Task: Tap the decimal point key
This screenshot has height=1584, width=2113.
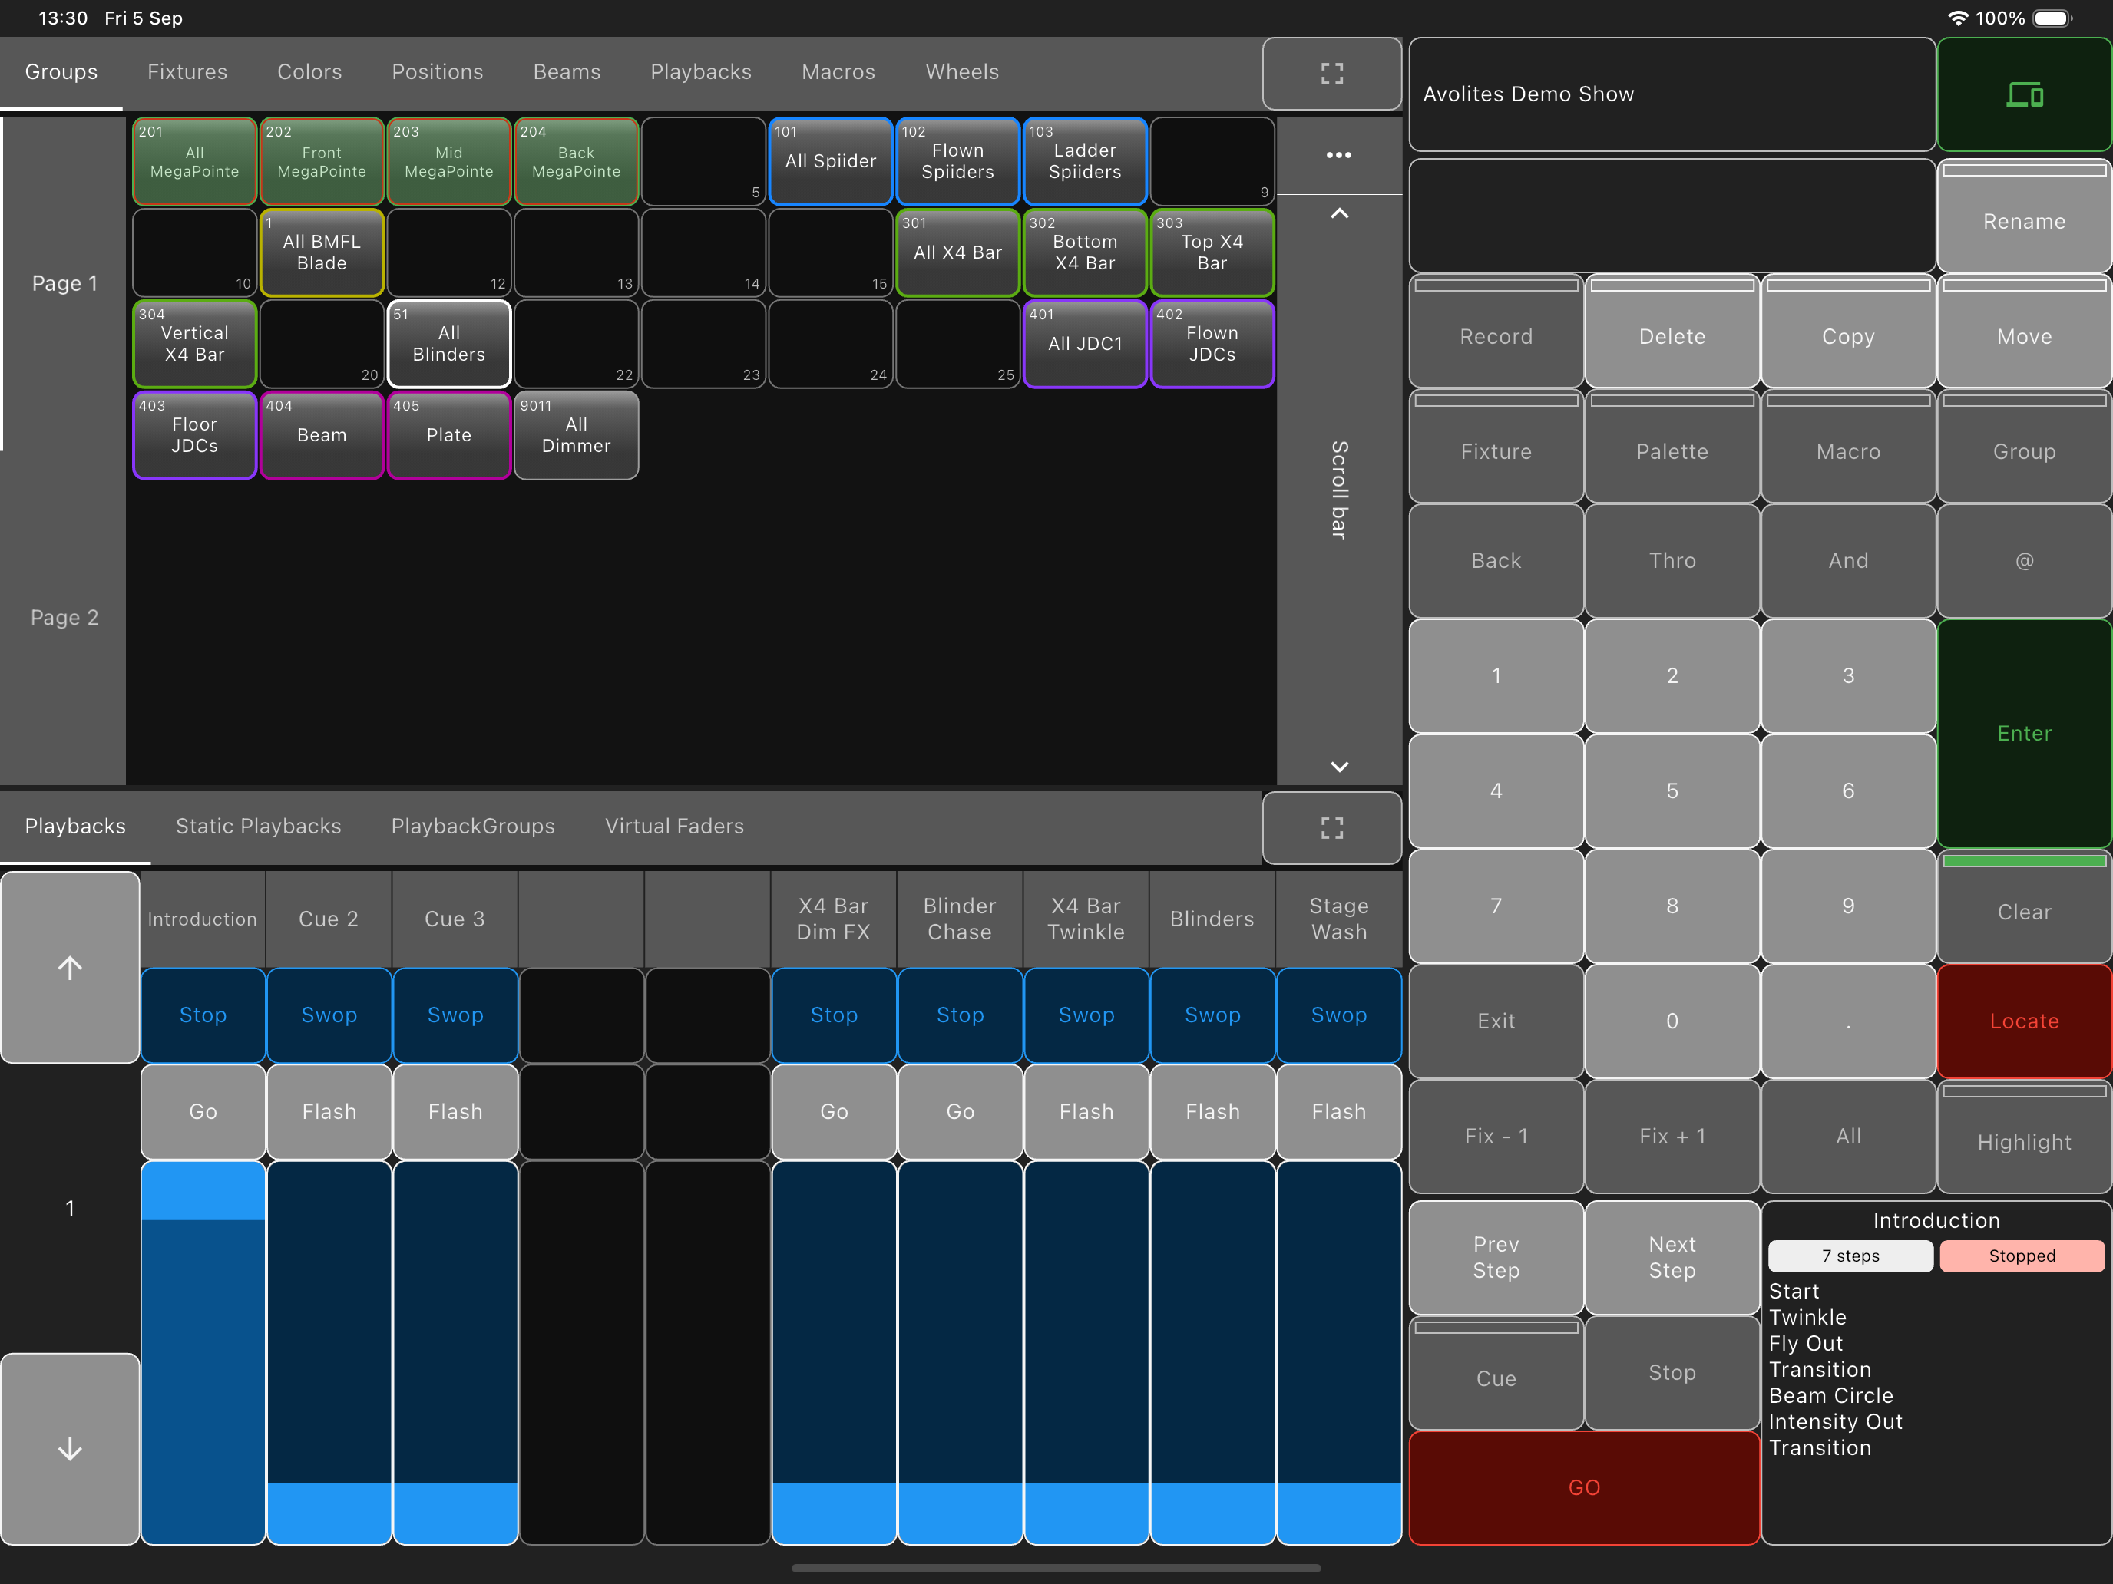Action: point(1847,1021)
